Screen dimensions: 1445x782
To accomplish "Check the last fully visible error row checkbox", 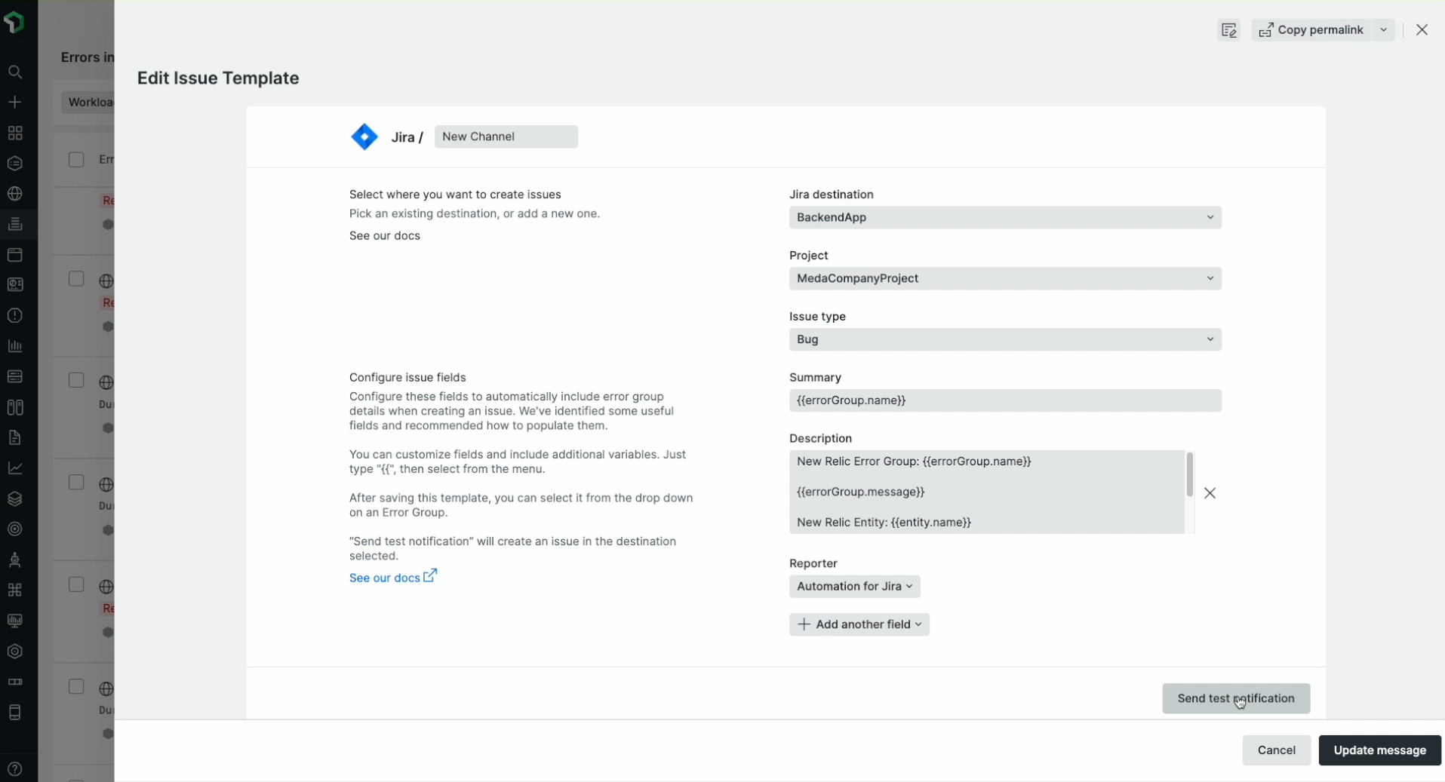I will pos(76,686).
